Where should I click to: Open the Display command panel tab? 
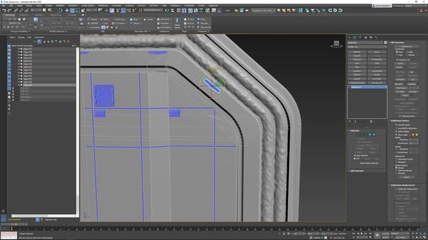coord(371,37)
